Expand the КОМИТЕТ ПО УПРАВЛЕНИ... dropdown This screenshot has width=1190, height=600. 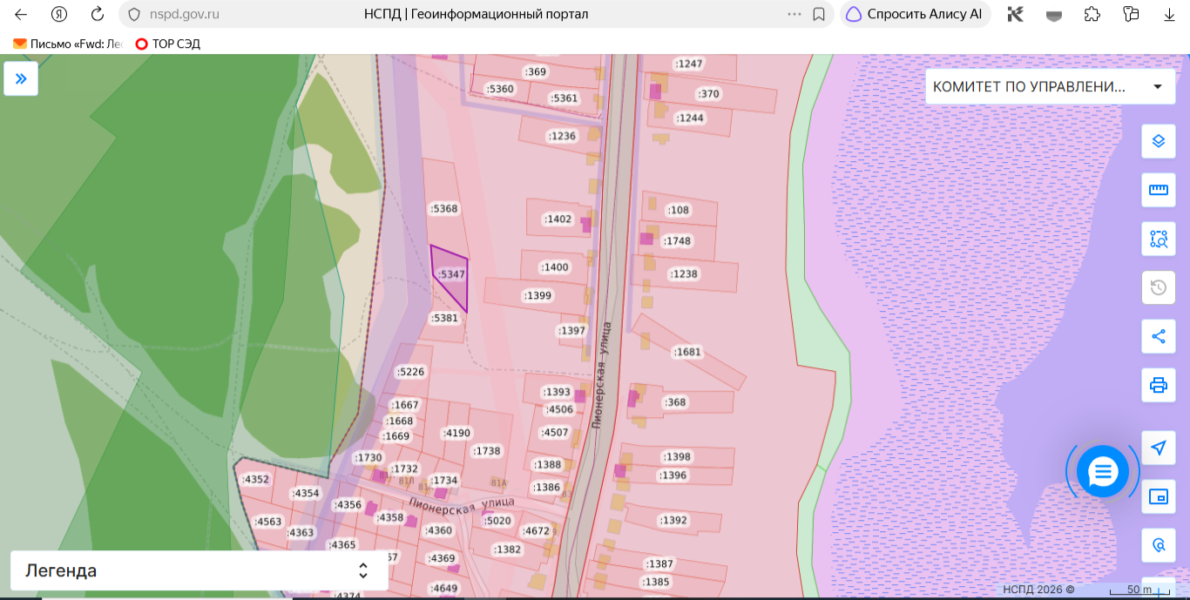1049,87
